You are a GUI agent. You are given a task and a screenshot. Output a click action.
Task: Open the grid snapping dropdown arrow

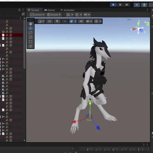click(72, 15)
